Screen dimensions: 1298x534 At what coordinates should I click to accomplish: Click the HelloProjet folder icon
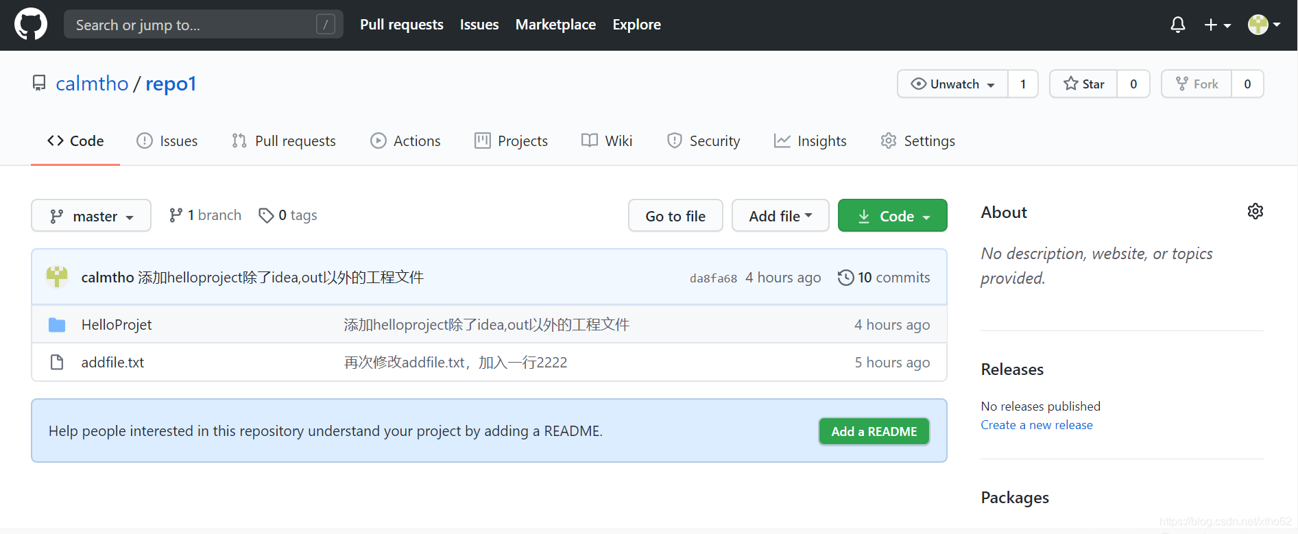(x=57, y=325)
